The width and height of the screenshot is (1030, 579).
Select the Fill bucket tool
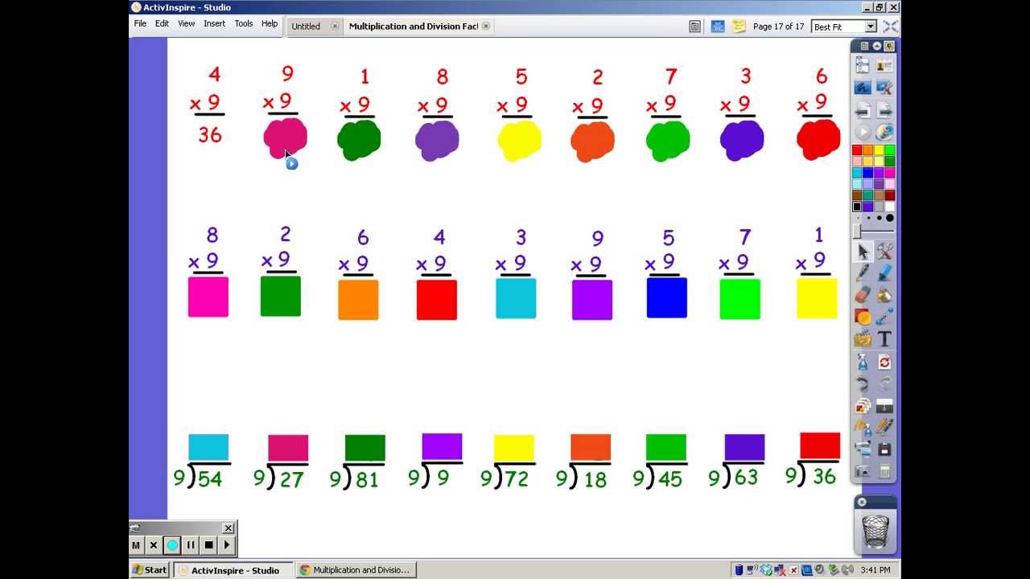point(884,294)
